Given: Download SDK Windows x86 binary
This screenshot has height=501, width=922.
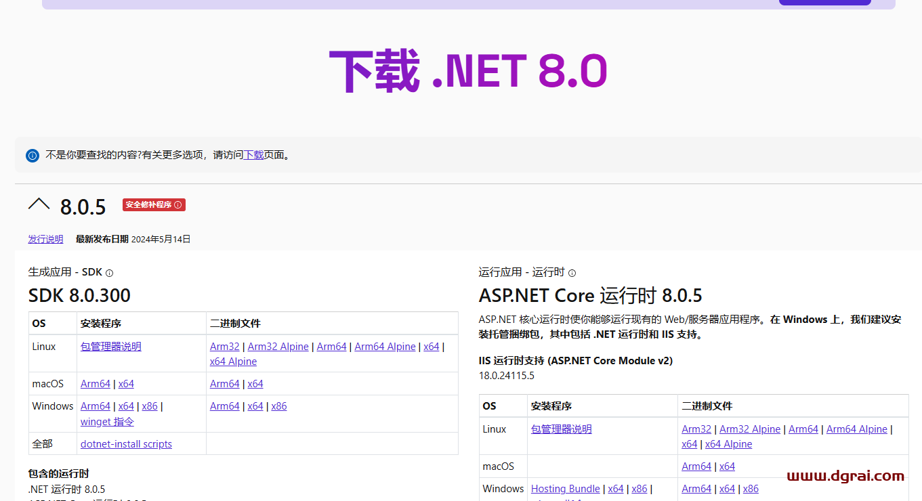Looking at the screenshot, I should [x=279, y=406].
